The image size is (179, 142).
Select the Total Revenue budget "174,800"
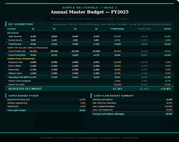click(117, 44)
